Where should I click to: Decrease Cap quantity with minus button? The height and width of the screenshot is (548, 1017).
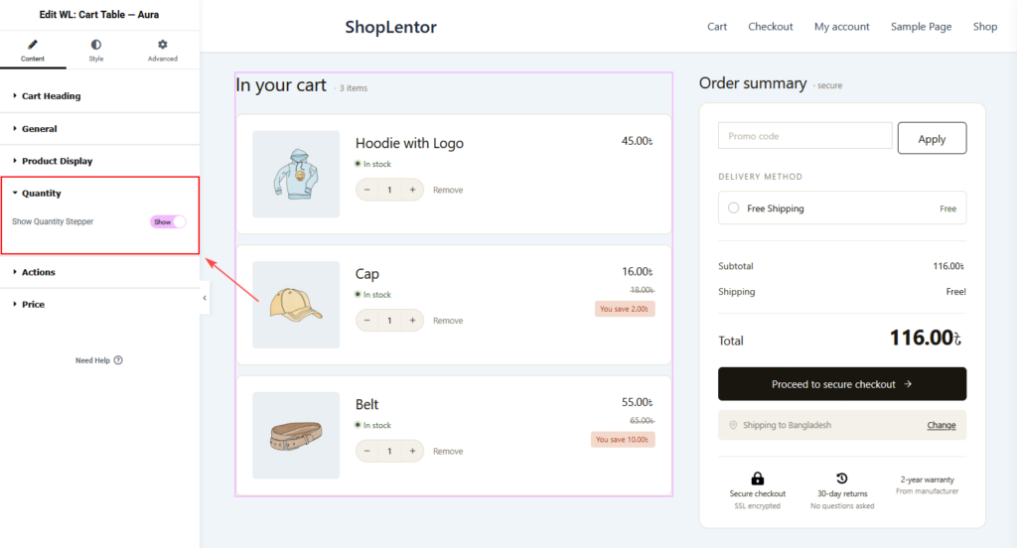367,321
